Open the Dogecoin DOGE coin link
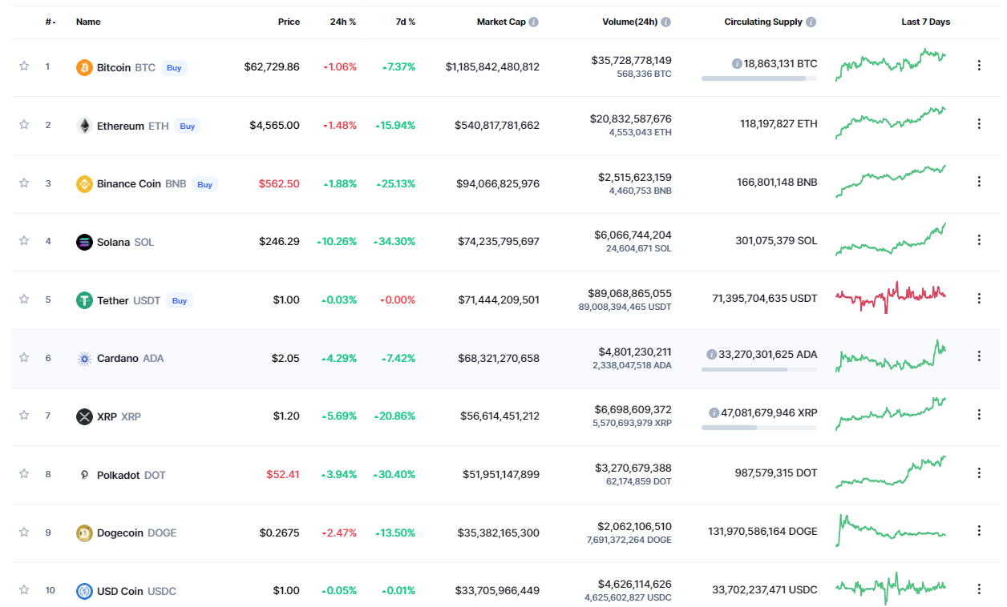Image resolution: width=1007 pixels, height=607 pixels. (x=136, y=533)
